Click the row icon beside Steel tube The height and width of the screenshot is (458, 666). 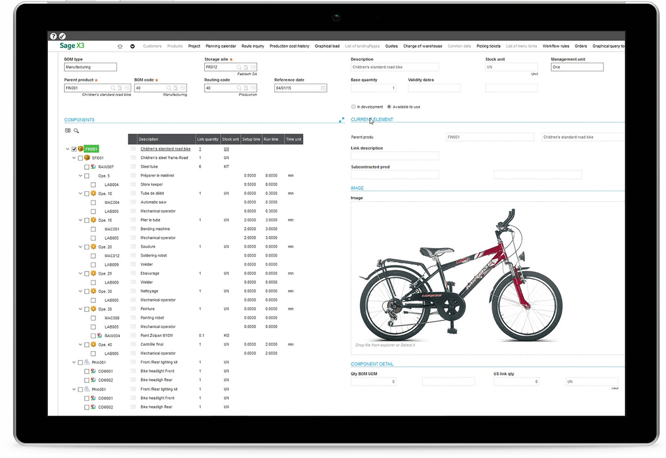(133, 167)
